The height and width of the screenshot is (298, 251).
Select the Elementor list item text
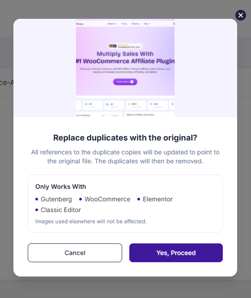click(157, 199)
